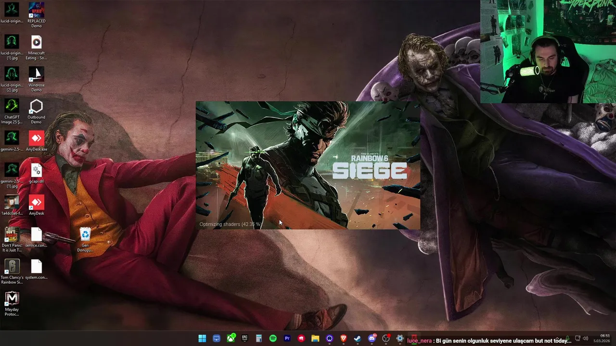
Task: Click the Rainbow Six Siege splash image
Action: click(x=308, y=165)
